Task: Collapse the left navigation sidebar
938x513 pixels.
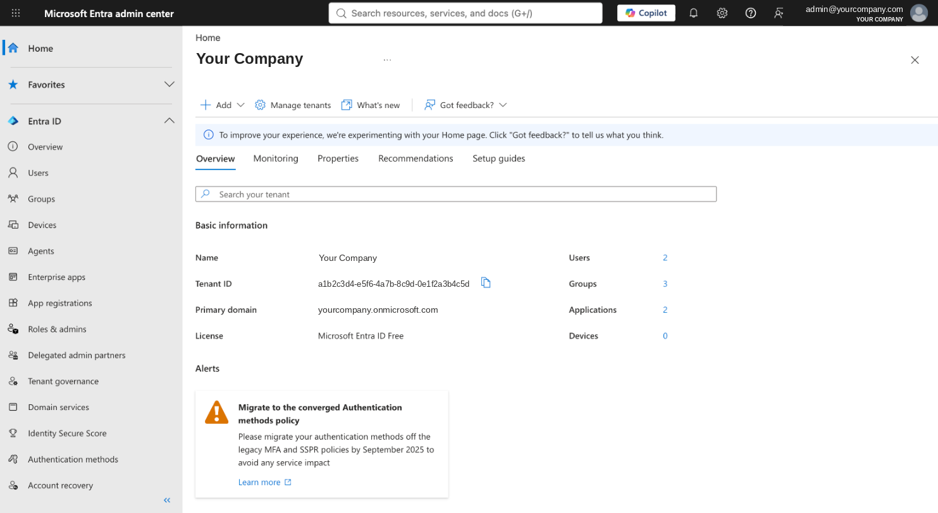Action: (x=167, y=500)
